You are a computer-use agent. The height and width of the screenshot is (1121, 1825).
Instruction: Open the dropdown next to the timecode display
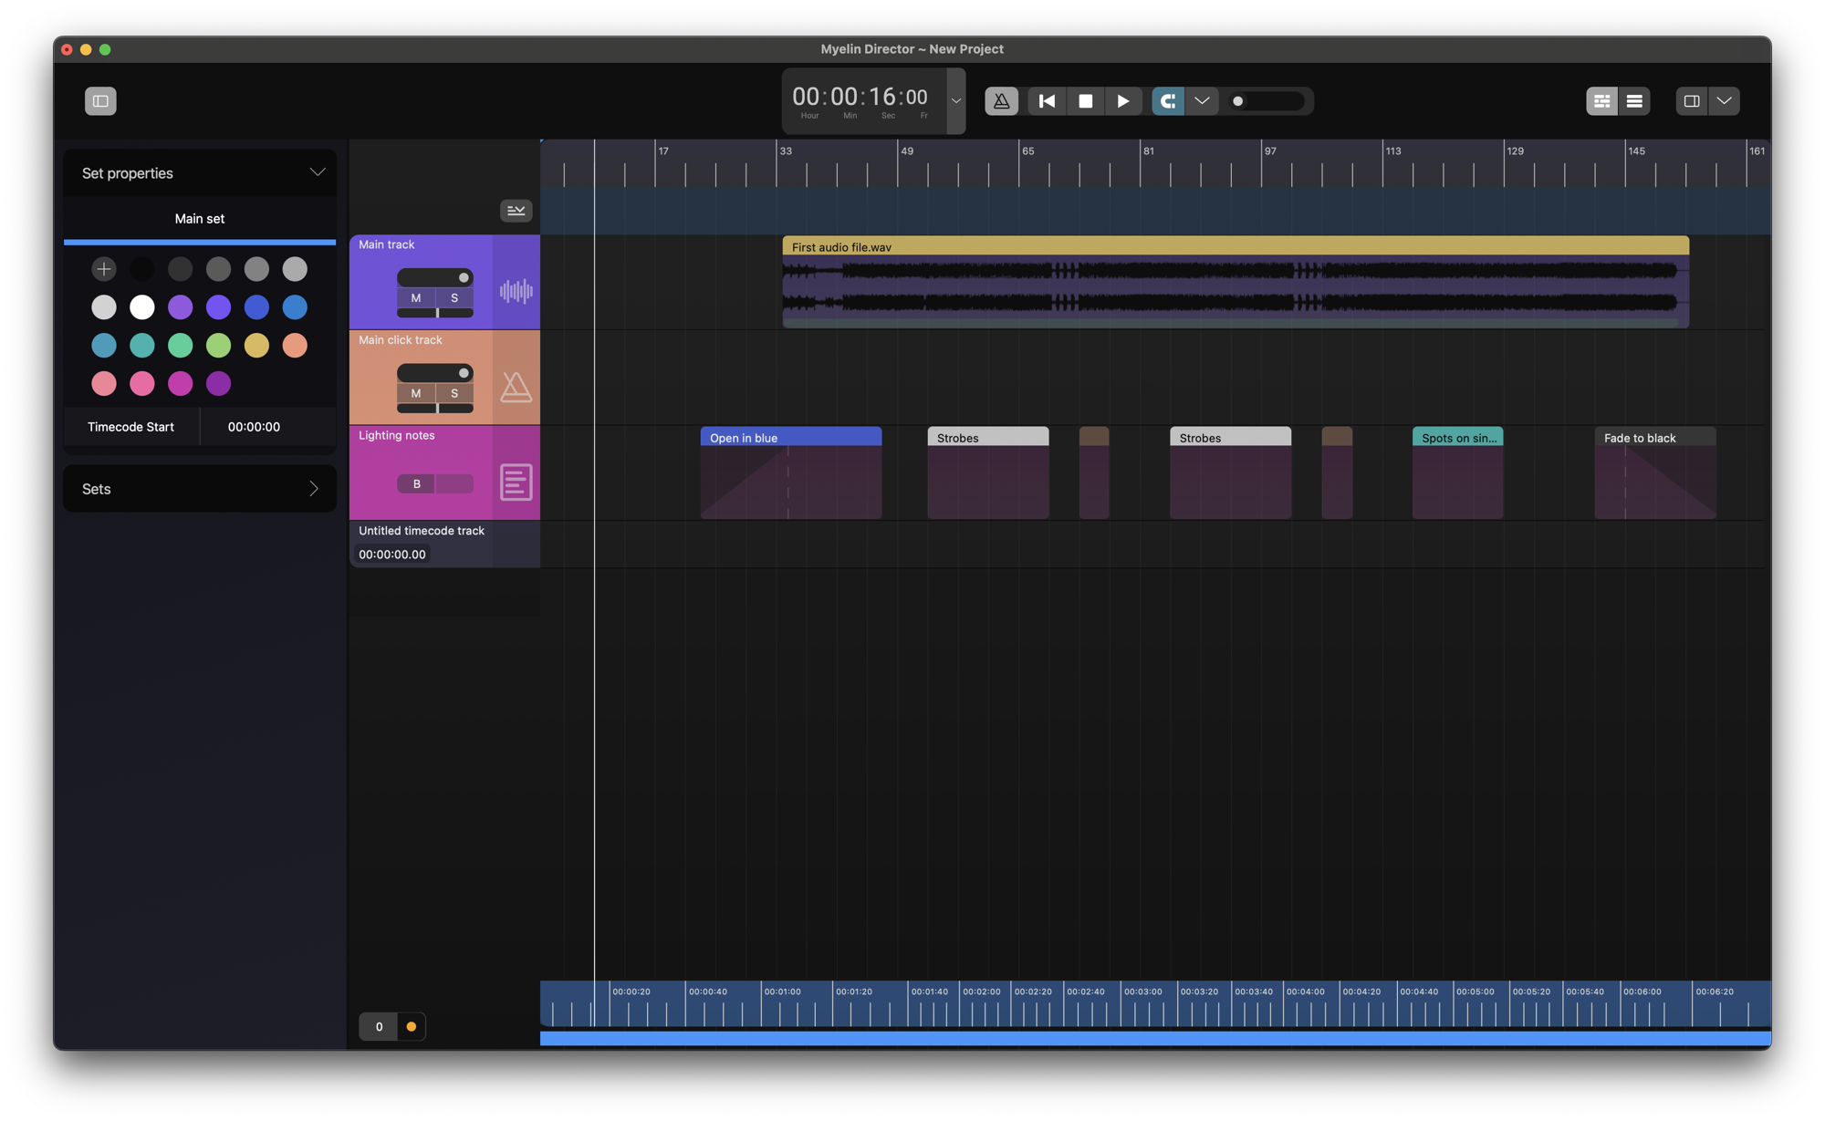coord(955,101)
